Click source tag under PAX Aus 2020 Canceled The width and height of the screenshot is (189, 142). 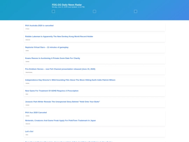tap(27, 116)
